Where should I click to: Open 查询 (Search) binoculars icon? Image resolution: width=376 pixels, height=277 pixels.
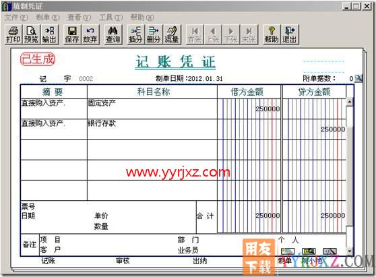[x=113, y=35]
